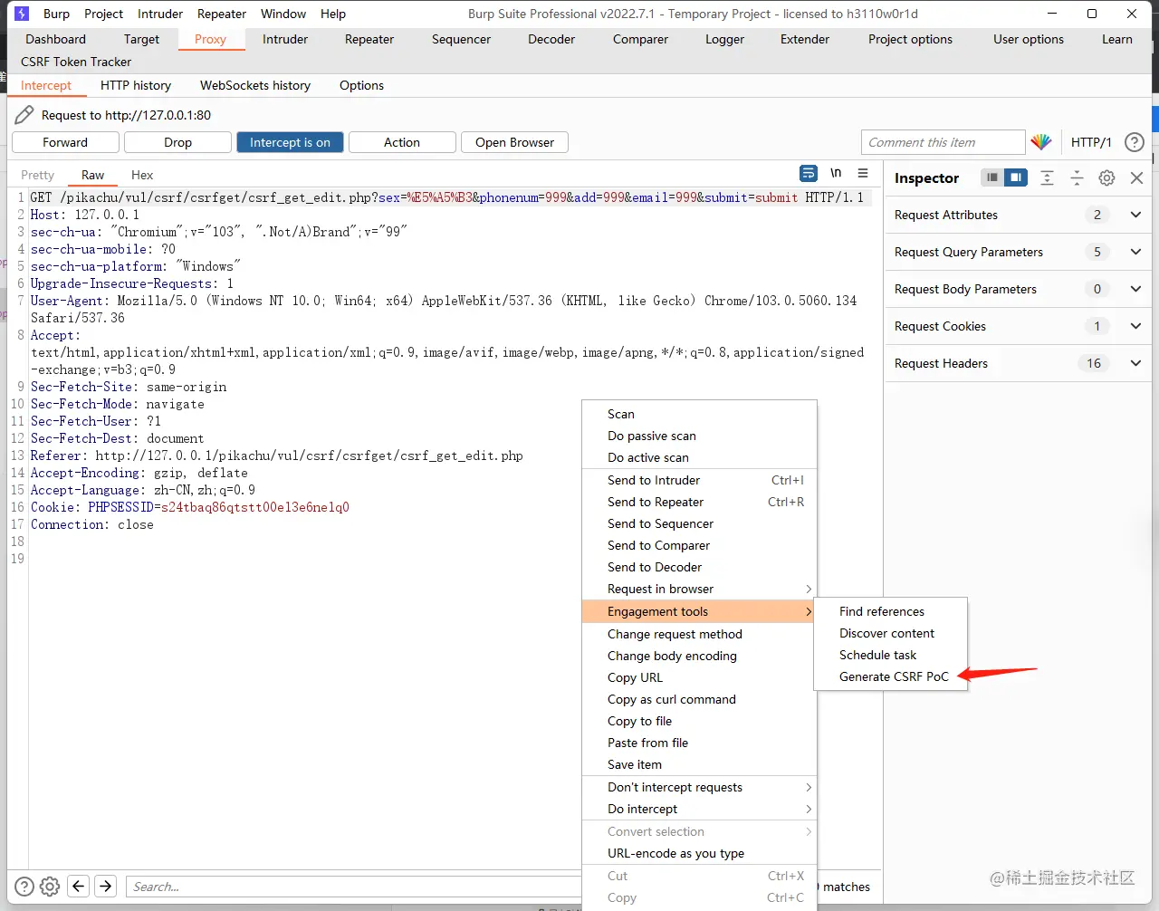The image size is (1159, 911).
Task: Open the CSRF Token Tracker tab
Action: click(76, 62)
